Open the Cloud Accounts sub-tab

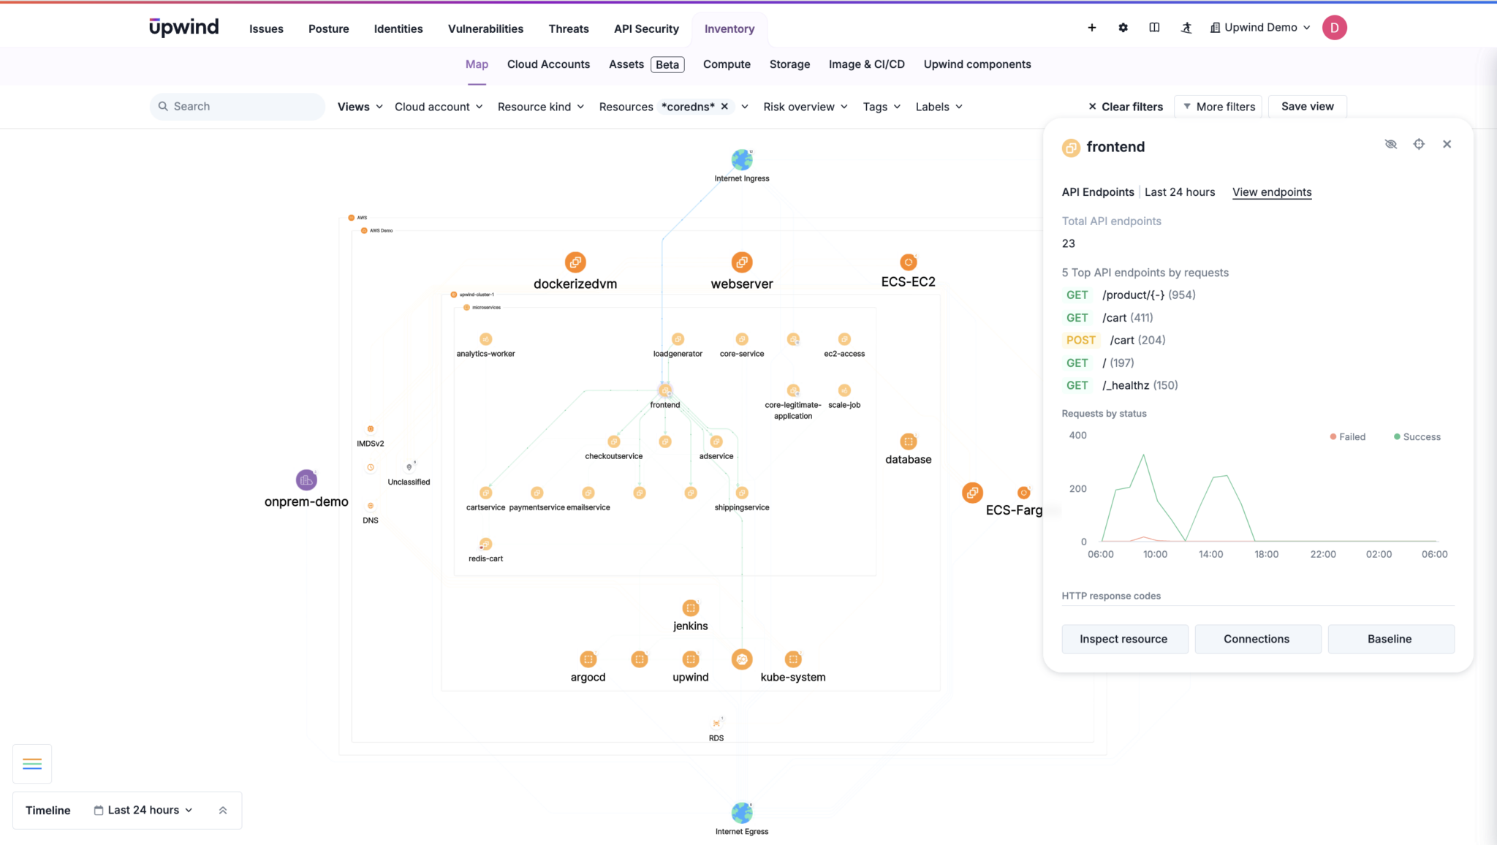tap(548, 64)
